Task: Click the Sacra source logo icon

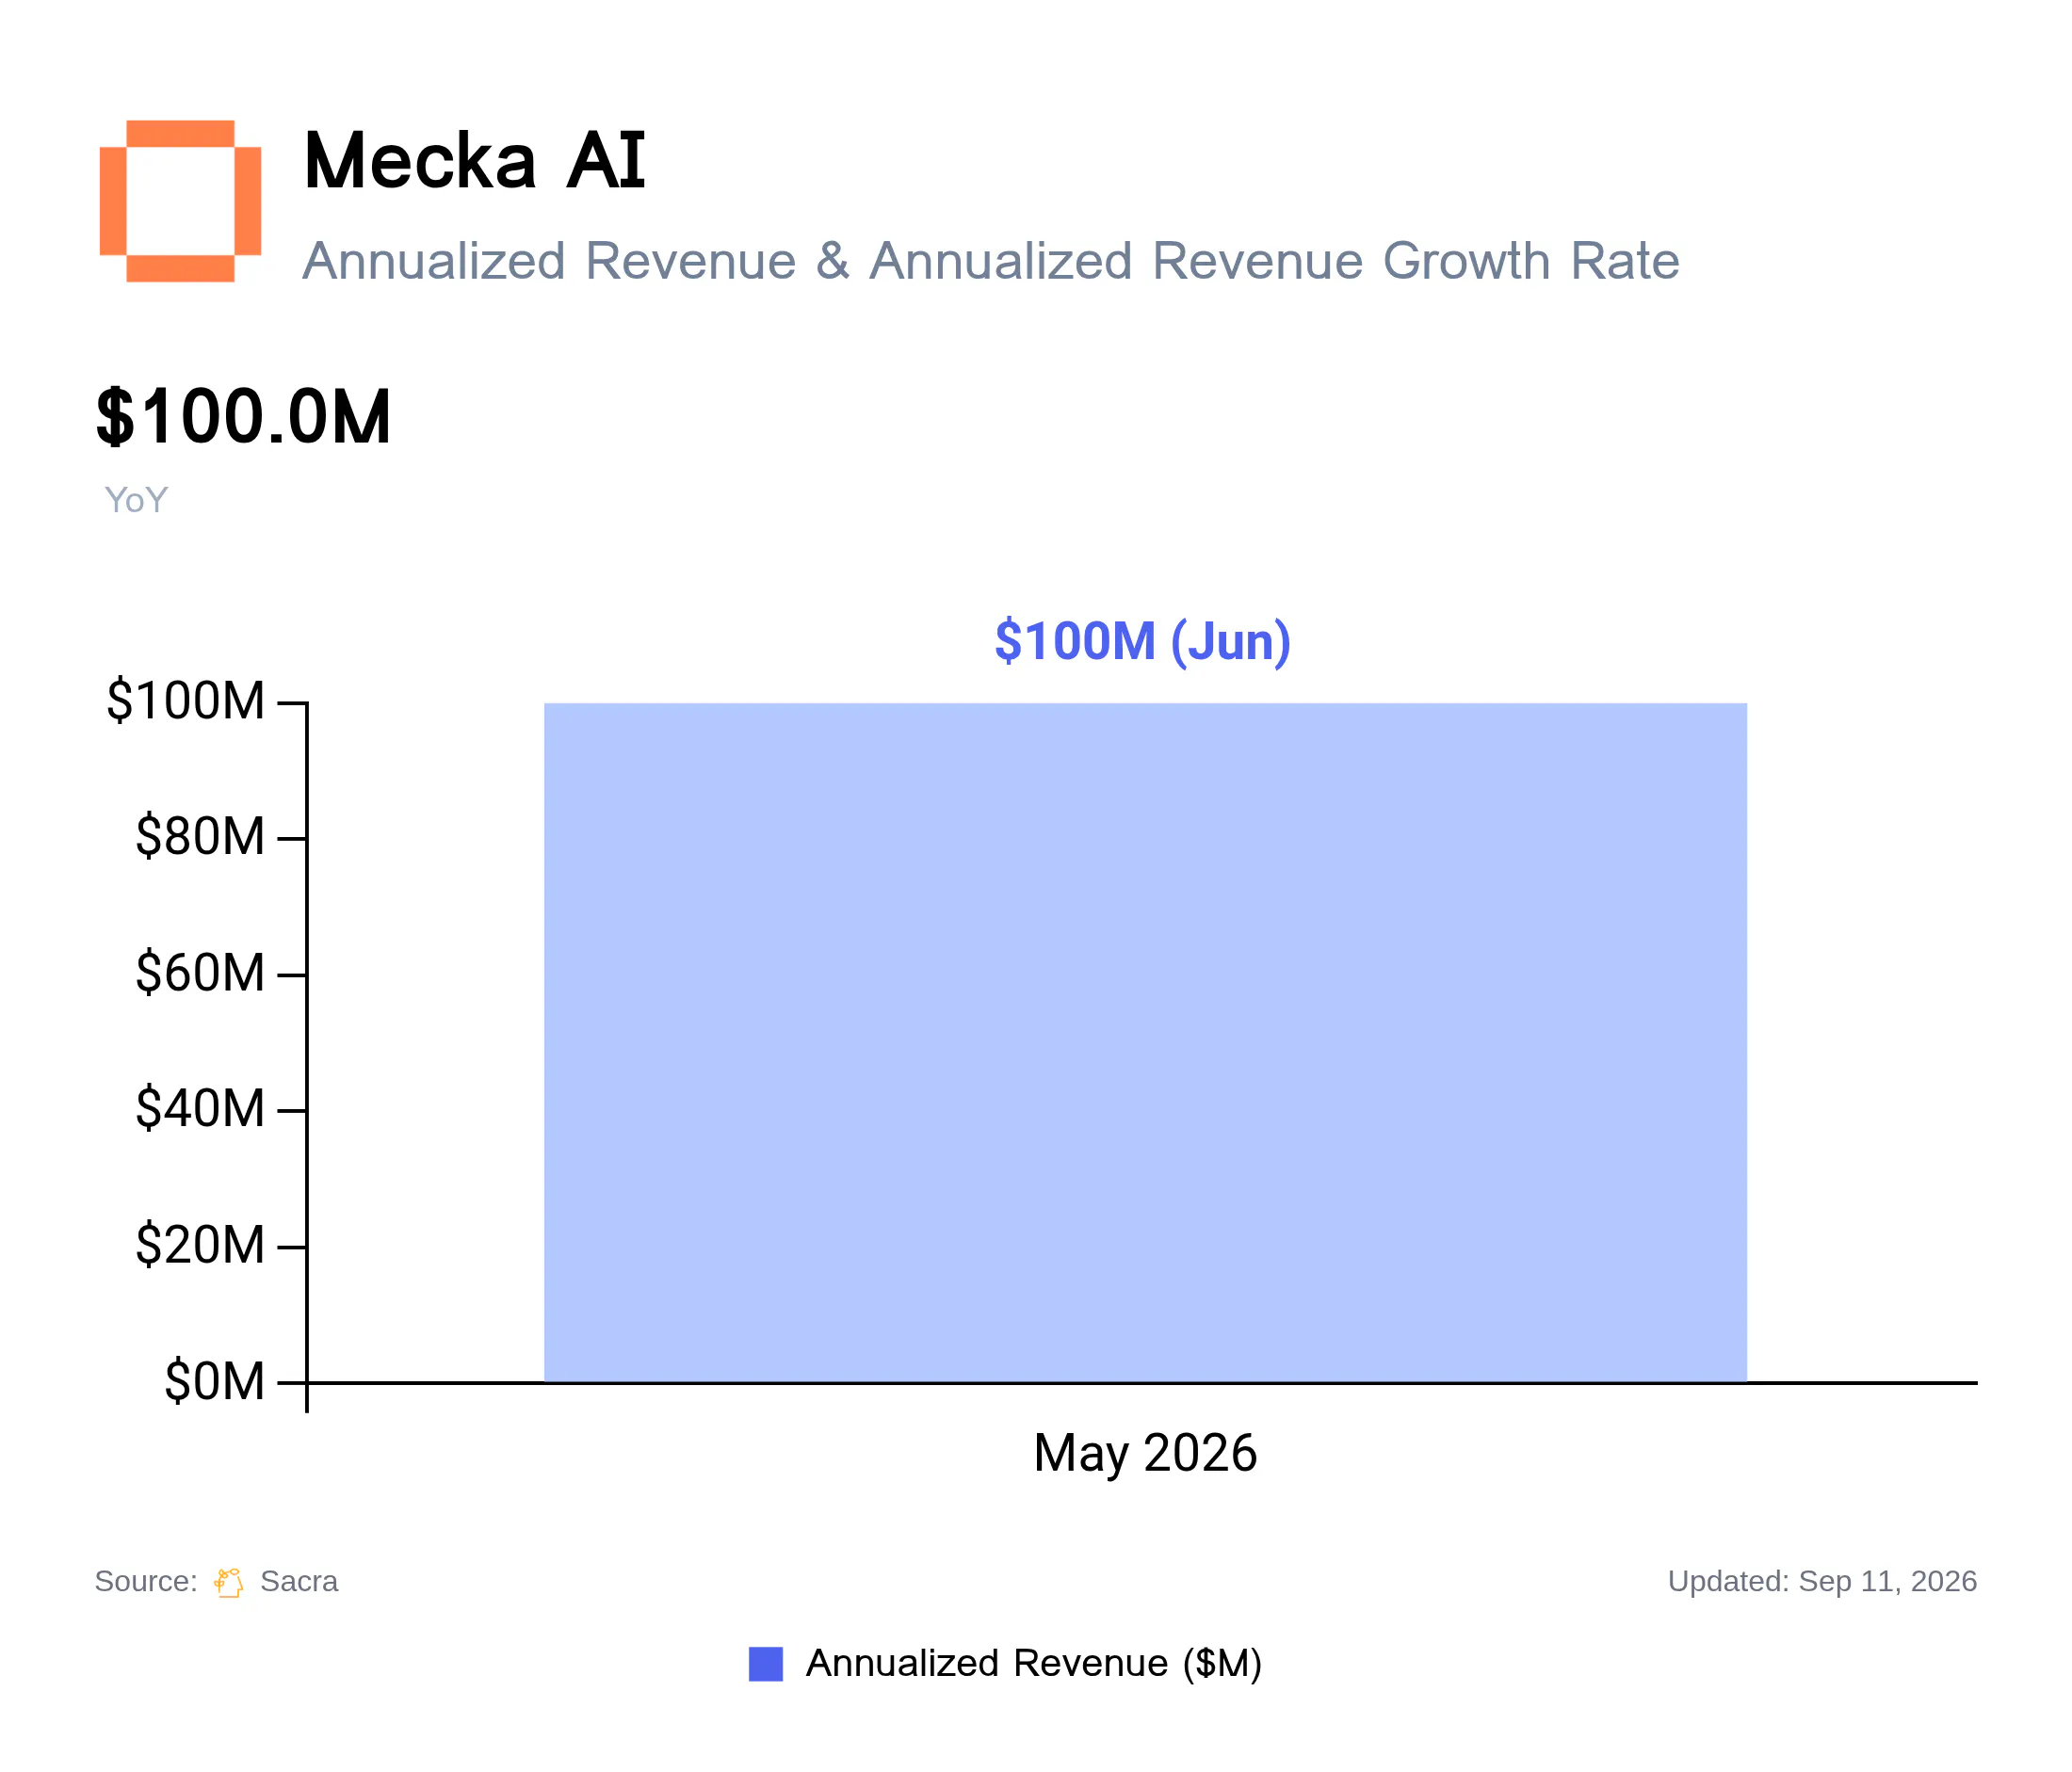Action: pyautogui.click(x=229, y=1582)
